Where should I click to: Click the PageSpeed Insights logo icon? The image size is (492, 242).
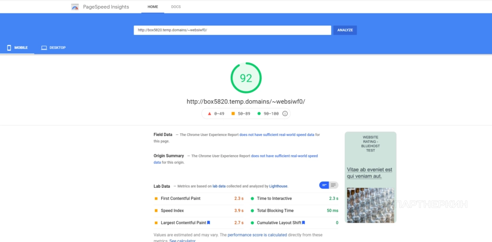coord(75,7)
